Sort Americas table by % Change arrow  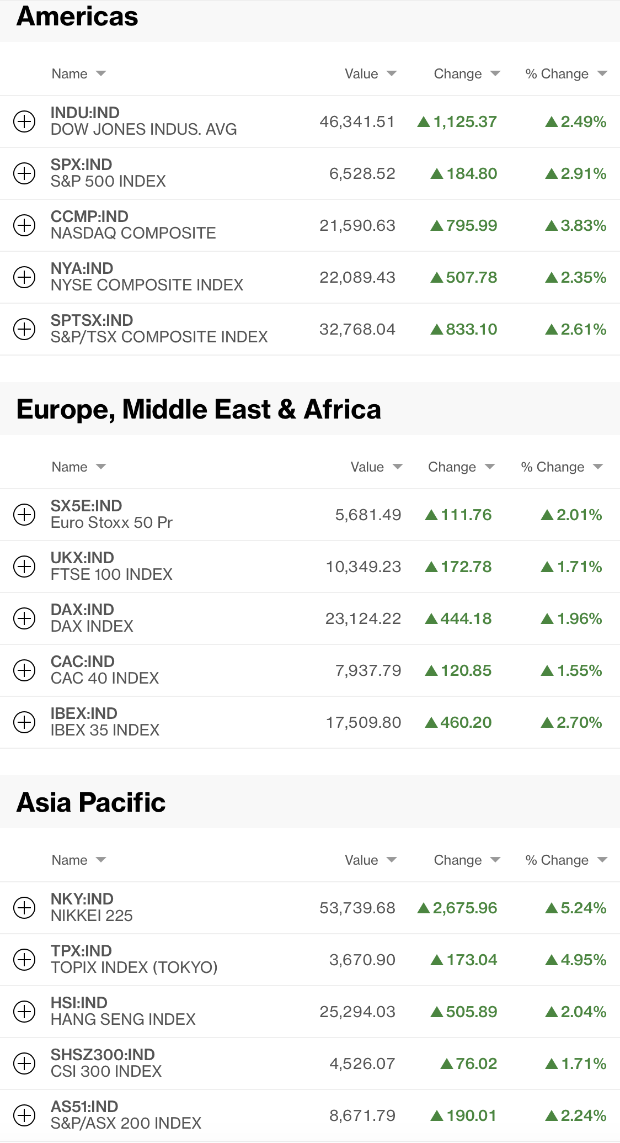[602, 74]
